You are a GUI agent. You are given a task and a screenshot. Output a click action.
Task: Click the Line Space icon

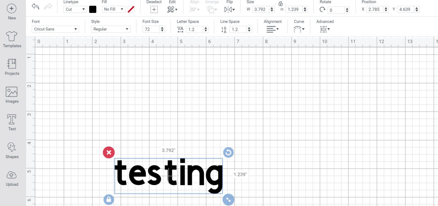pyautogui.click(x=224, y=29)
